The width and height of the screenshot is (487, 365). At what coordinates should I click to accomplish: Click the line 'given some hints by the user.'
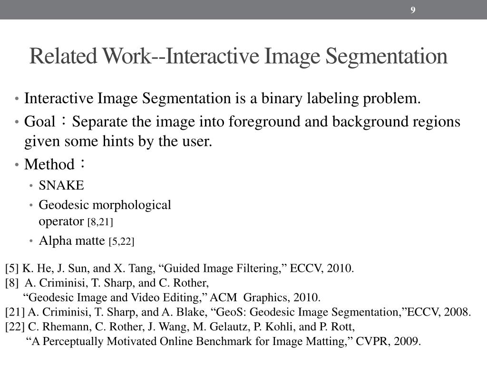click(118, 142)
